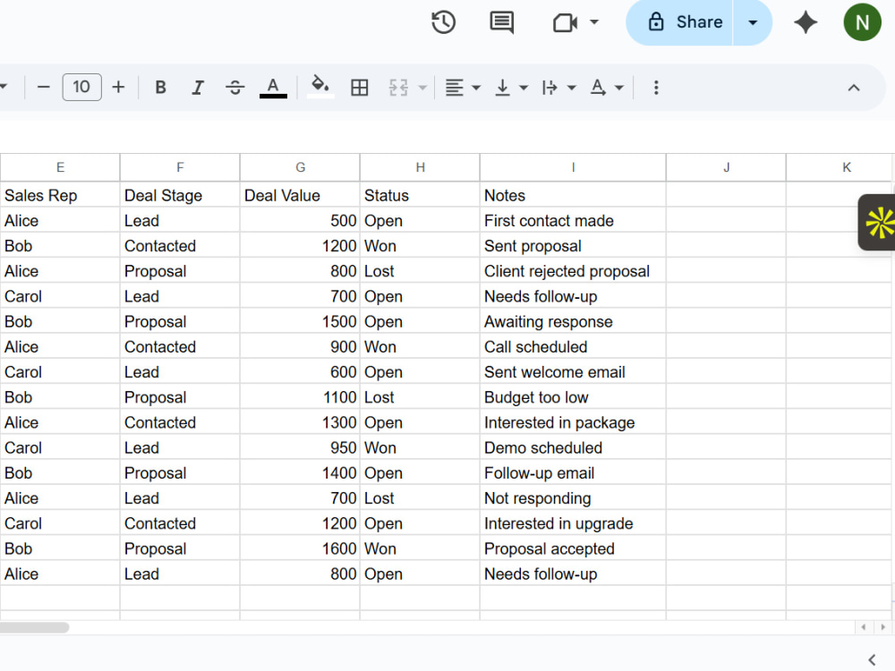Toggle strikethrough formatting
The height and width of the screenshot is (671, 895).
click(x=234, y=88)
